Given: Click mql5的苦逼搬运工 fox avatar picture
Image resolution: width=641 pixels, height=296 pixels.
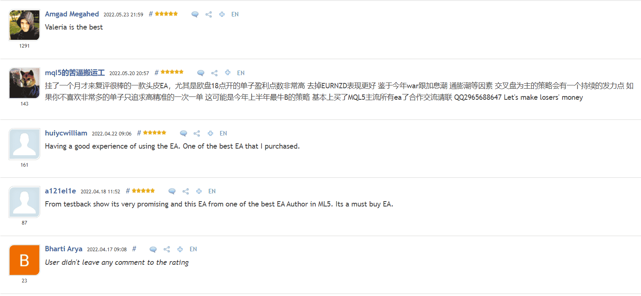Looking at the screenshot, I should click(x=24, y=83).
